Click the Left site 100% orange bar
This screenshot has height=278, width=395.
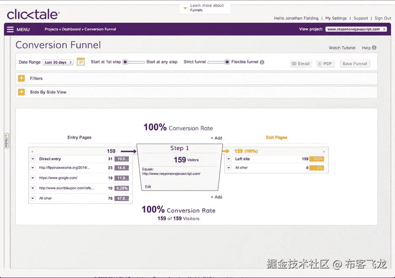(x=317, y=159)
